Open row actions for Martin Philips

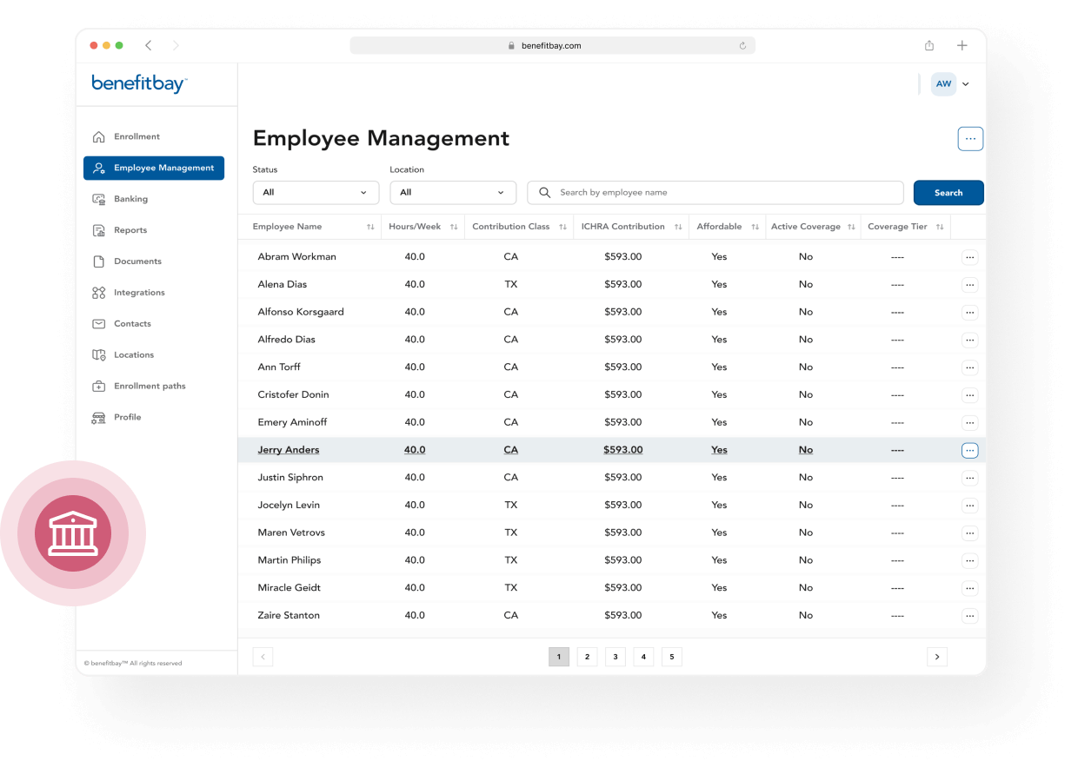[970, 560]
